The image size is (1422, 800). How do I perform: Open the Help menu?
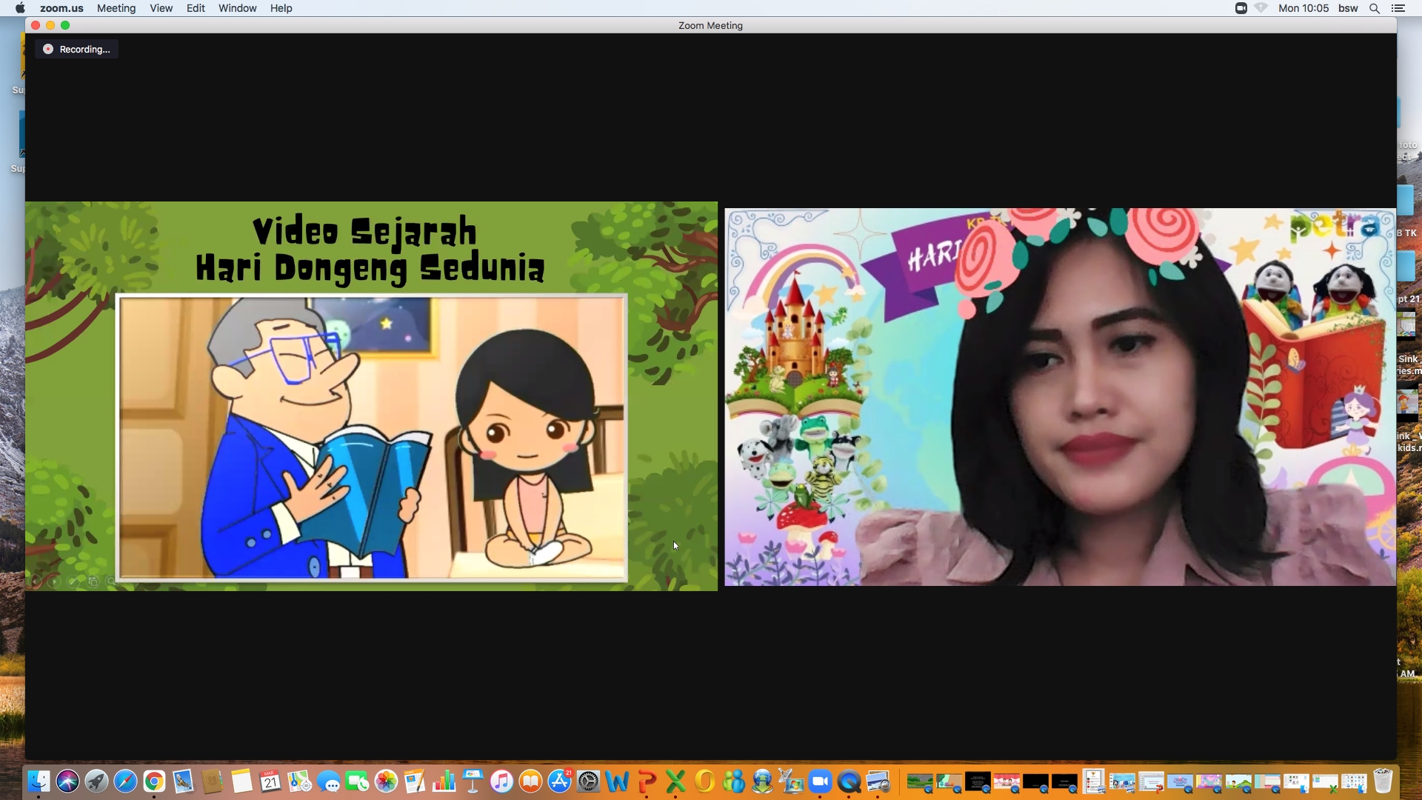tap(281, 8)
